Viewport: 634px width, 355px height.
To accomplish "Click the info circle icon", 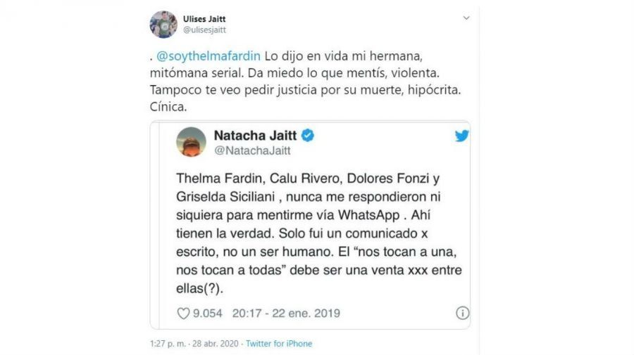I will (x=462, y=313).
